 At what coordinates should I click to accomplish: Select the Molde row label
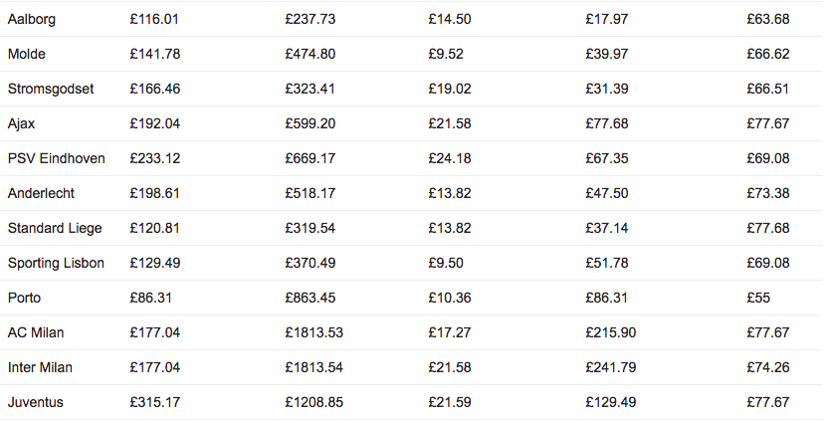(x=26, y=54)
